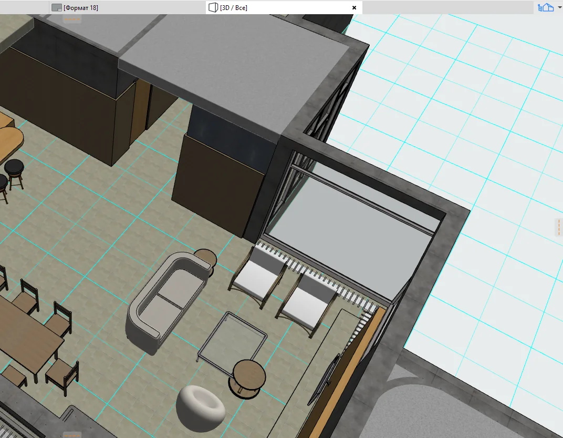Click the orange dotted handle at bottom edge
Screen dimensions: 563x438
tap(72, 435)
